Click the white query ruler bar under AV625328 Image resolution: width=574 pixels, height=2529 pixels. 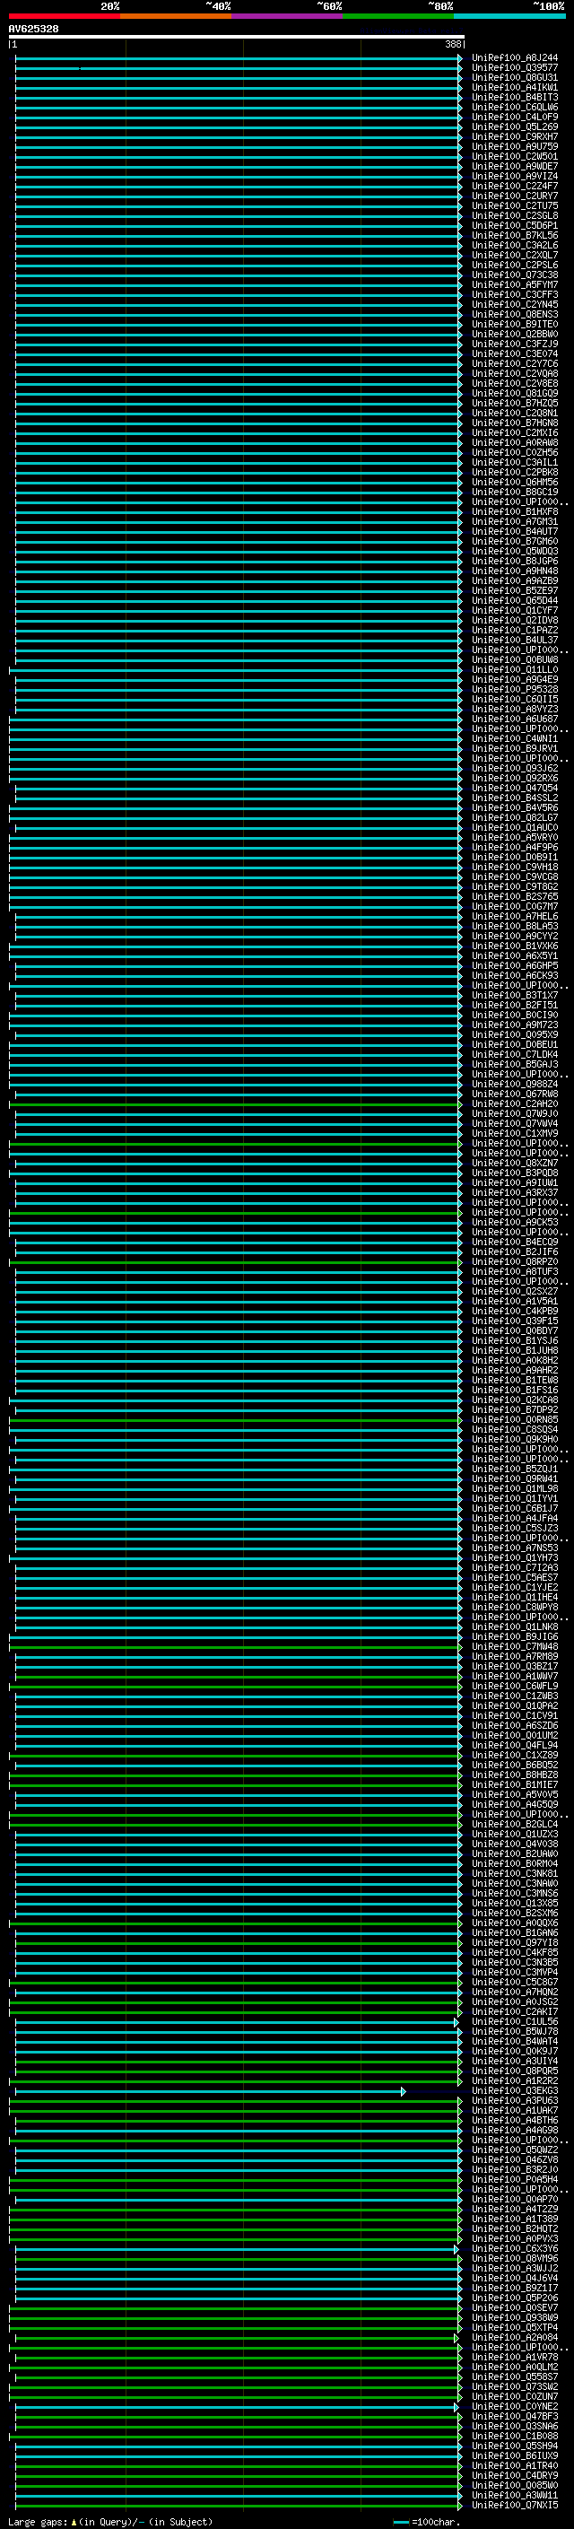click(237, 36)
